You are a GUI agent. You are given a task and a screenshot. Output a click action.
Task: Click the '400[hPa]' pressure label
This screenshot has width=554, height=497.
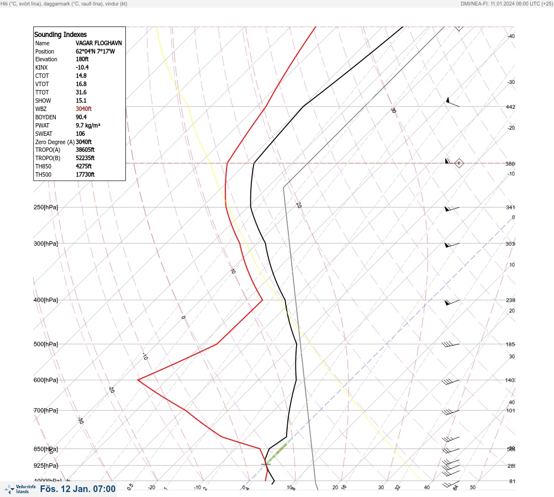46,300
